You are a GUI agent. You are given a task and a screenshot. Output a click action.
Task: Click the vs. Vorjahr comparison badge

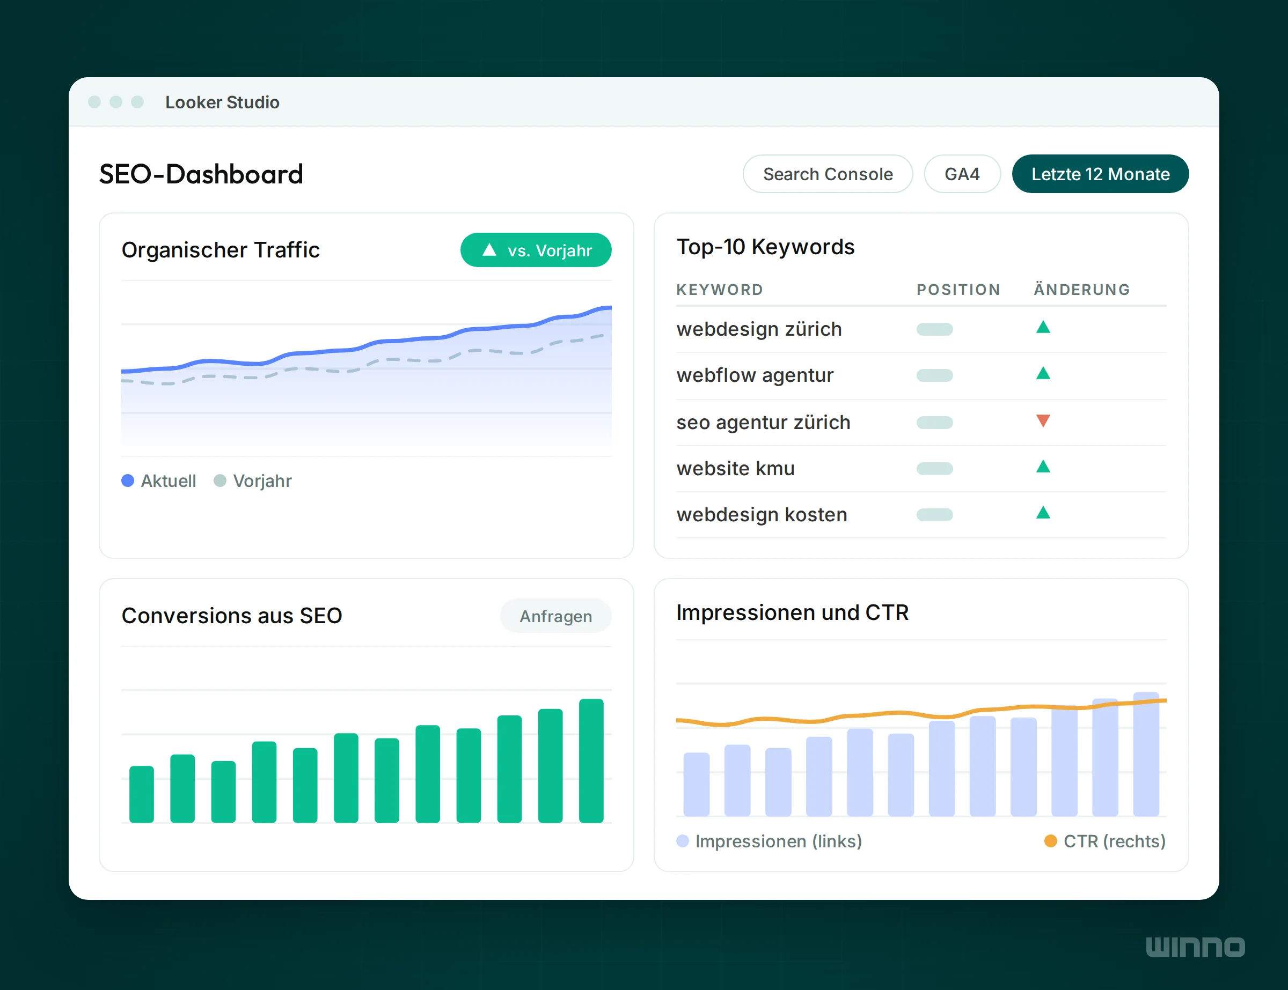(x=536, y=250)
